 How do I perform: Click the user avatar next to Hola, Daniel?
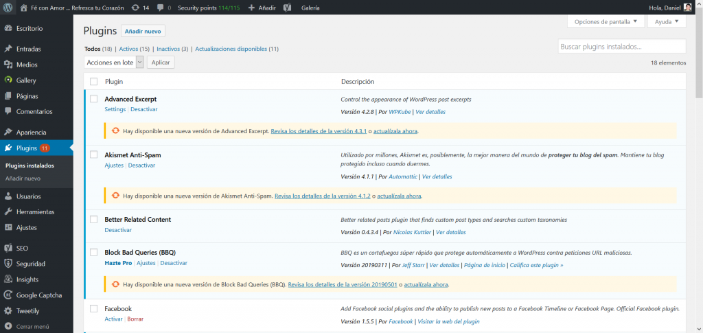688,8
